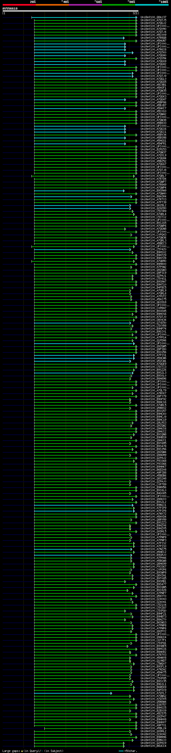Click the cyan ~100% identity legend bar
The width and height of the screenshot is (171, 753).
pyautogui.click(x=152, y=5)
